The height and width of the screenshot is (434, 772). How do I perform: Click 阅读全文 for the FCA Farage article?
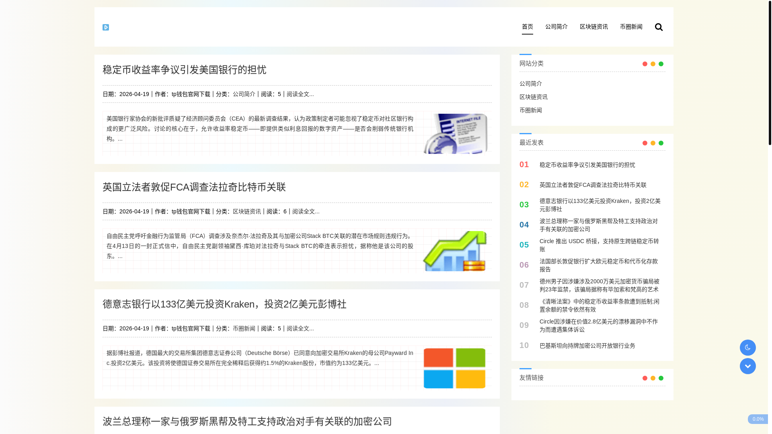click(x=306, y=211)
